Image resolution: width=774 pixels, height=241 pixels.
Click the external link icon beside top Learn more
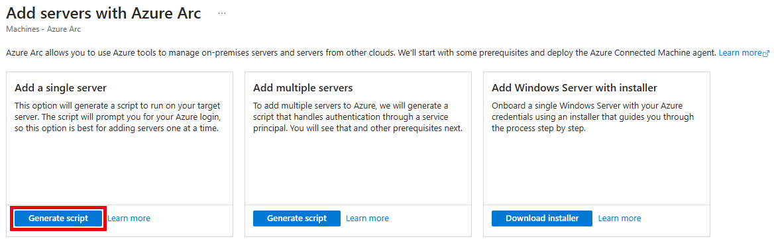point(766,53)
